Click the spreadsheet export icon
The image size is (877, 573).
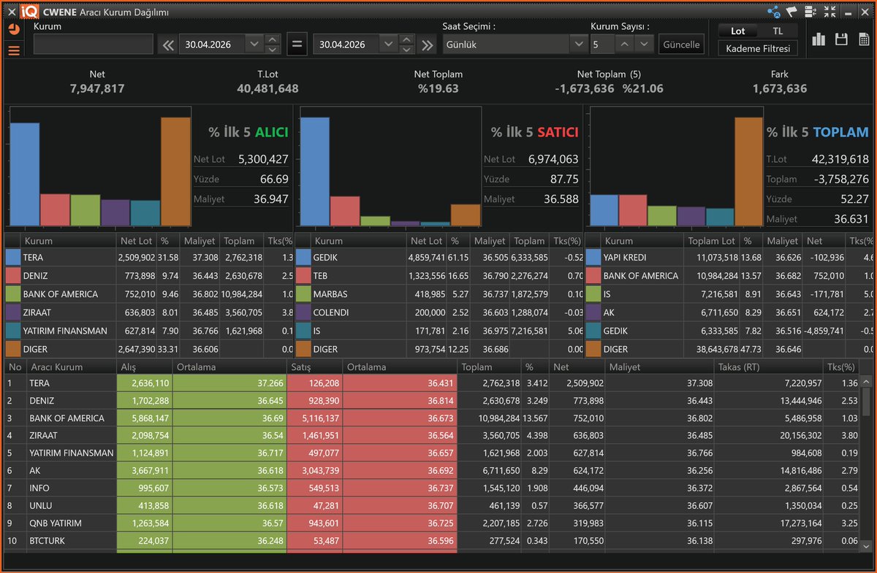coord(865,39)
